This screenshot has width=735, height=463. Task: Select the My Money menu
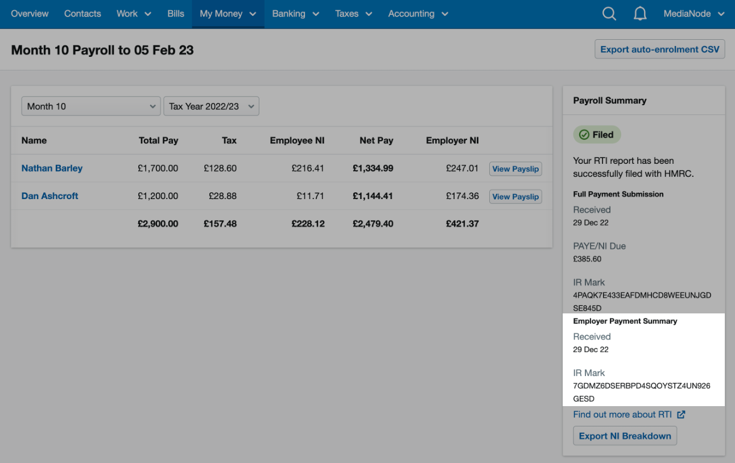[222, 14]
